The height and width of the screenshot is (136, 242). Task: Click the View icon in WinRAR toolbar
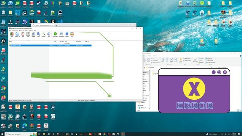coord(28,34)
